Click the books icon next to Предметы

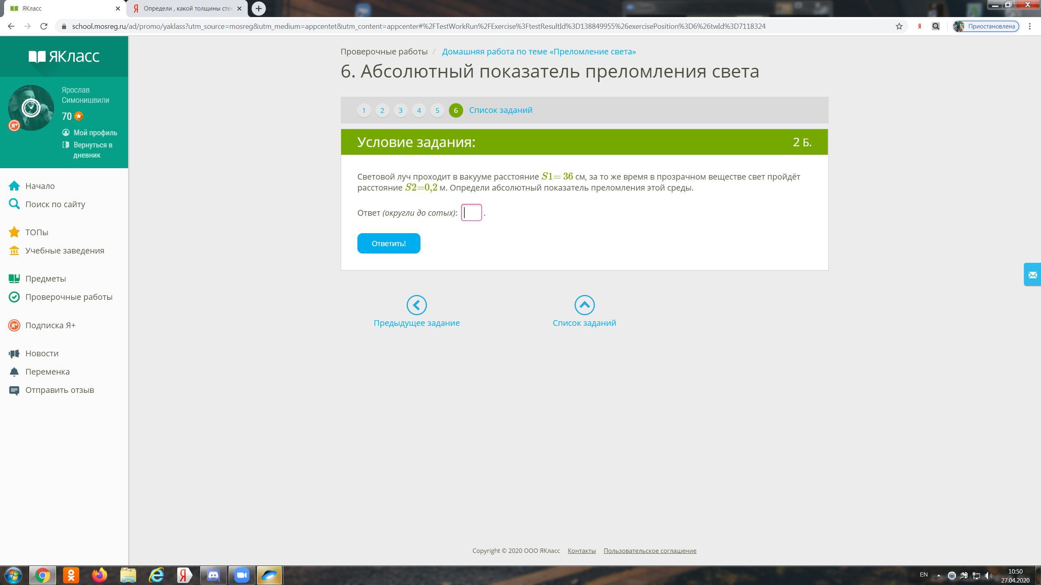tap(14, 279)
